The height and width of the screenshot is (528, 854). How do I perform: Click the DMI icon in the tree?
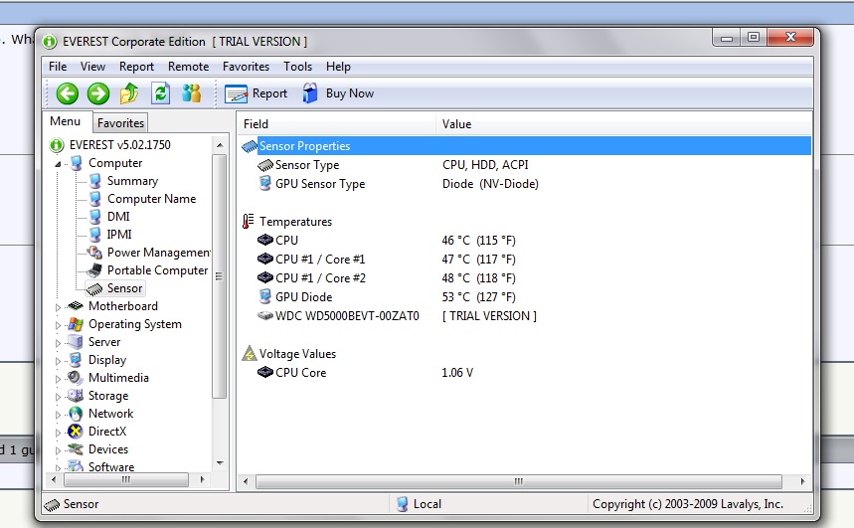click(x=95, y=217)
